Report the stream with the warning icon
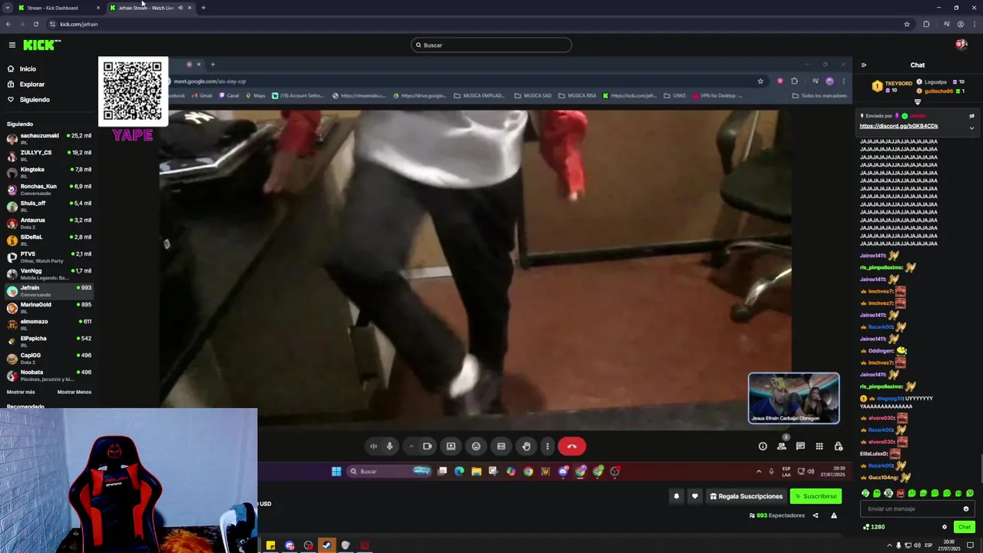The height and width of the screenshot is (553, 983). click(834, 515)
